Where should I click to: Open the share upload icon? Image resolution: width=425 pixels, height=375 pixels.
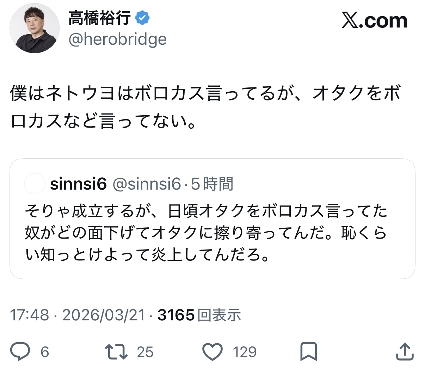pyautogui.click(x=405, y=352)
